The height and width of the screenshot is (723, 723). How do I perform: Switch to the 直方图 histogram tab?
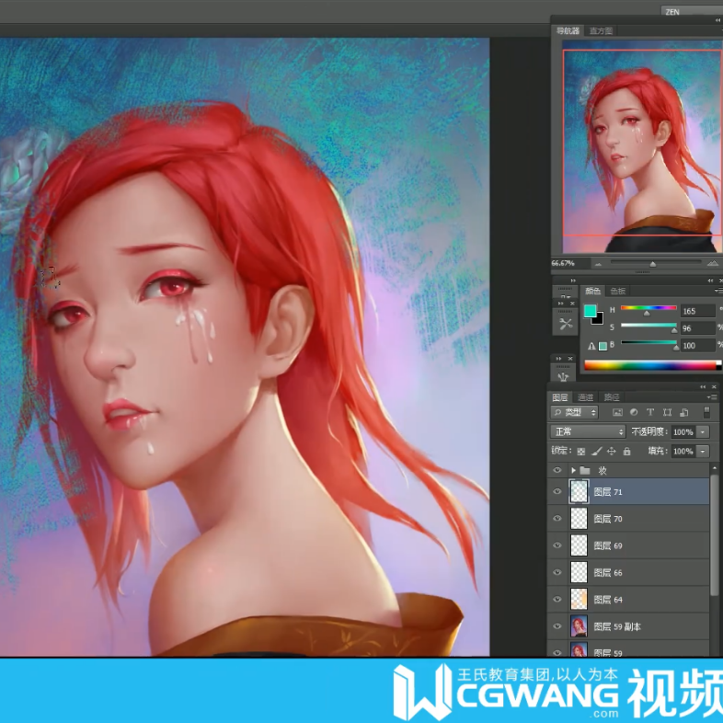pyautogui.click(x=601, y=31)
